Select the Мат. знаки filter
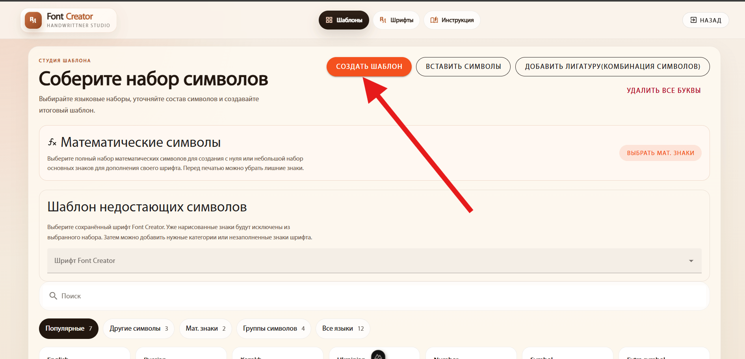The image size is (745, 359). (206, 329)
